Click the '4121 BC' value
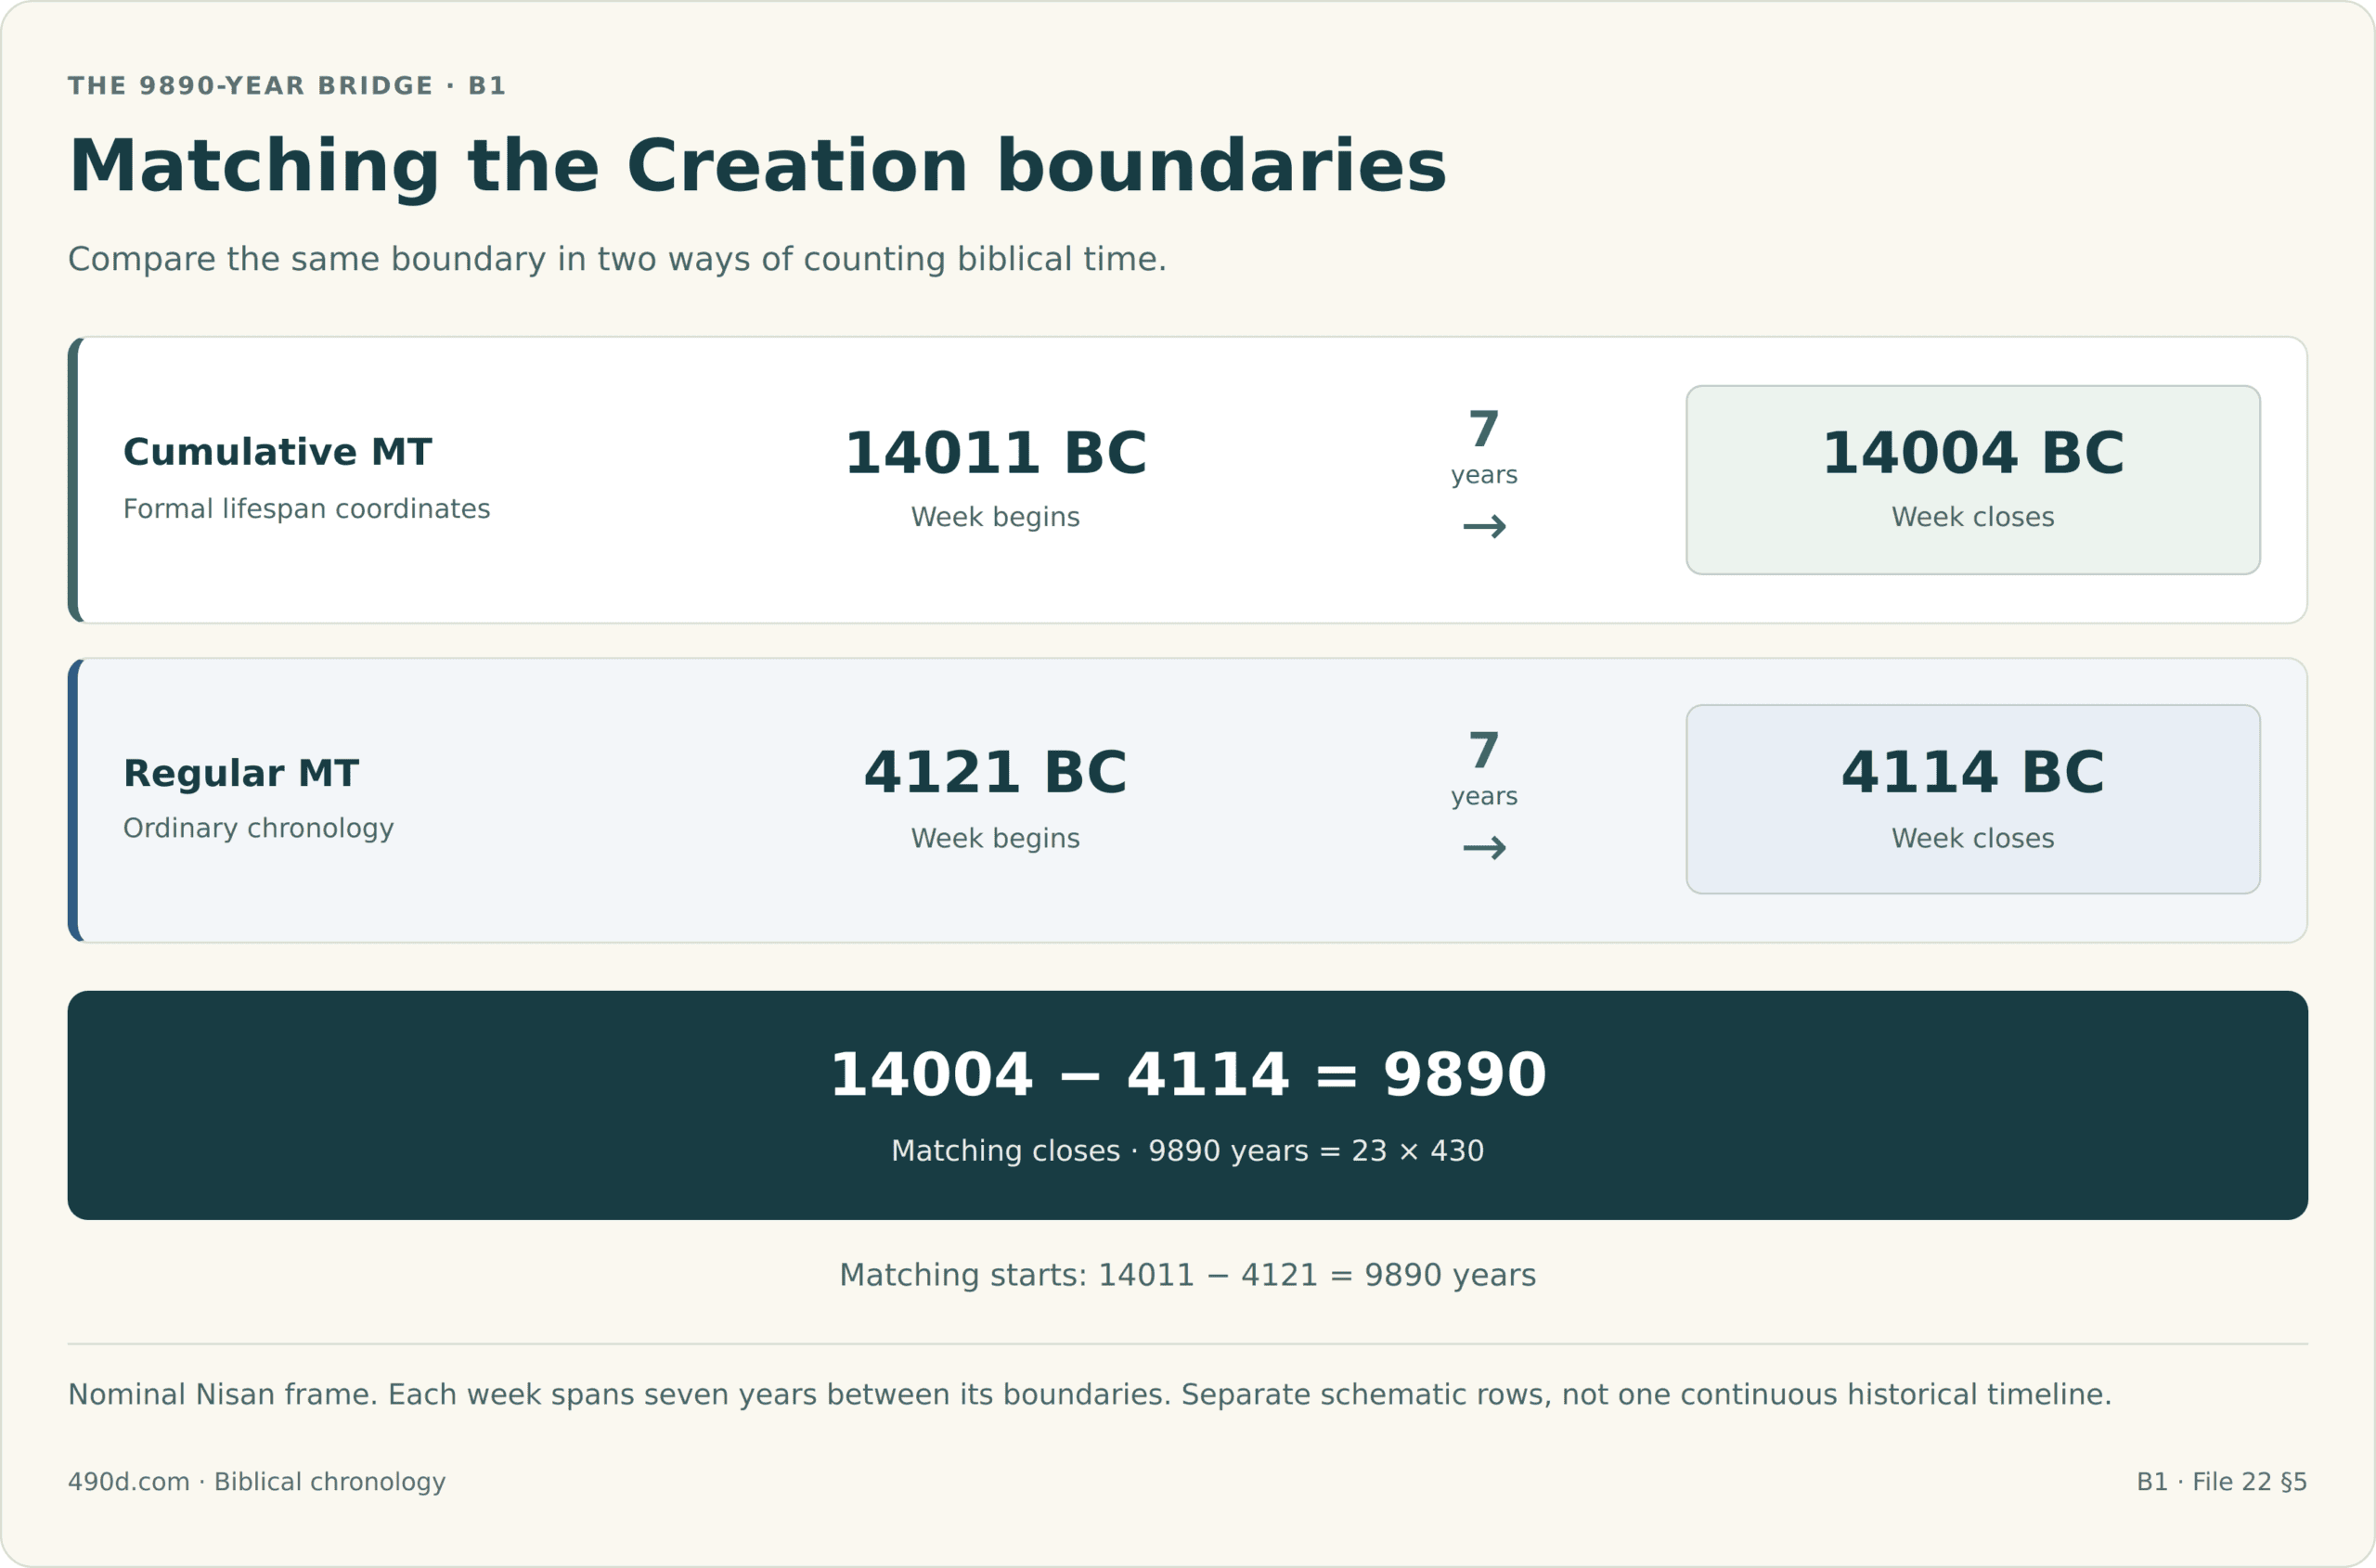The height and width of the screenshot is (1568, 2376). pos(996,773)
